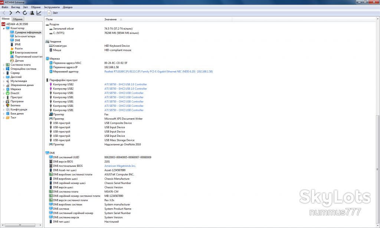Click the Поле column header
The width and height of the screenshot is (380, 228).
pos(74,19)
